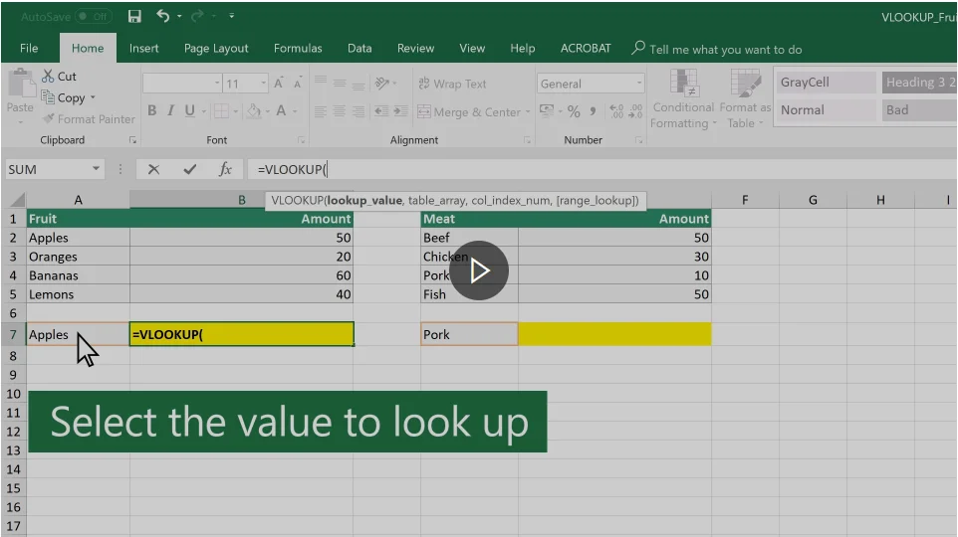958x537 pixels.
Task: Click the Copy button
Action: click(x=64, y=97)
